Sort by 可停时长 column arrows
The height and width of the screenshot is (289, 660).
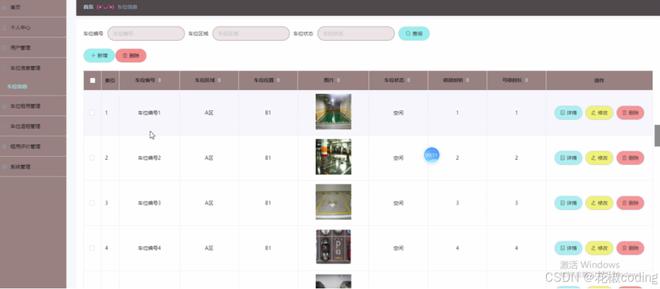click(526, 80)
